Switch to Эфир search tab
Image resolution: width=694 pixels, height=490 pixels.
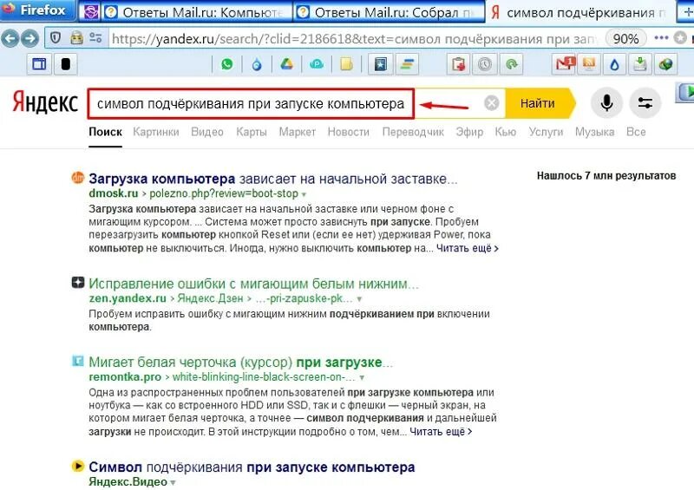469,132
